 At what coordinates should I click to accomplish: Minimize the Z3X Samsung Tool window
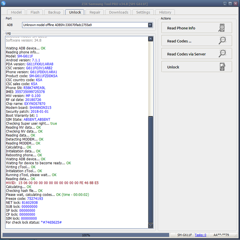pyautogui.click(x=225, y=4)
